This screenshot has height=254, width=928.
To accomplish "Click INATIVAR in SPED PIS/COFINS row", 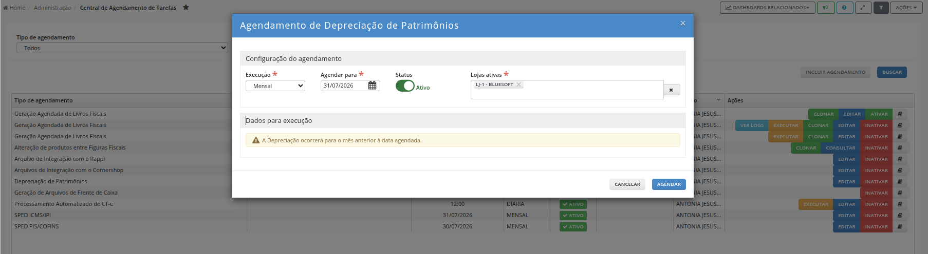I will (877, 227).
